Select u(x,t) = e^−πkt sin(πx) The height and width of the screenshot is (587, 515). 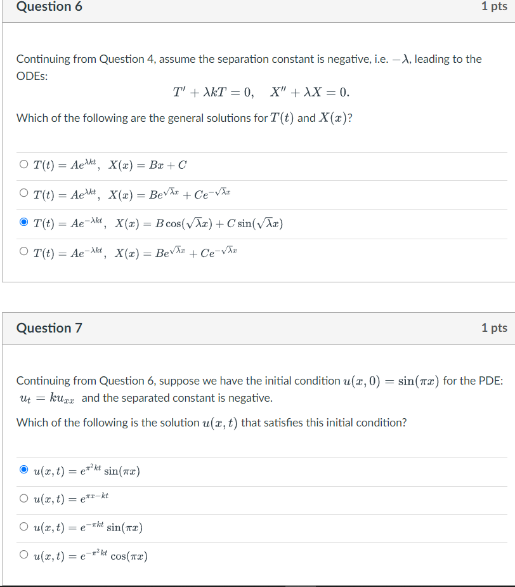tap(23, 527)
